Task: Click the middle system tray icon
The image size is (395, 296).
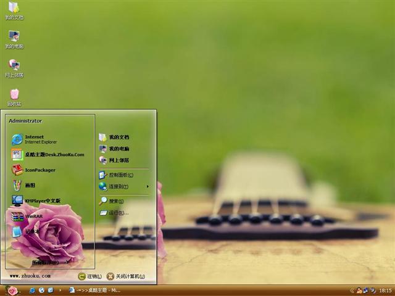Action: [365, 290]
